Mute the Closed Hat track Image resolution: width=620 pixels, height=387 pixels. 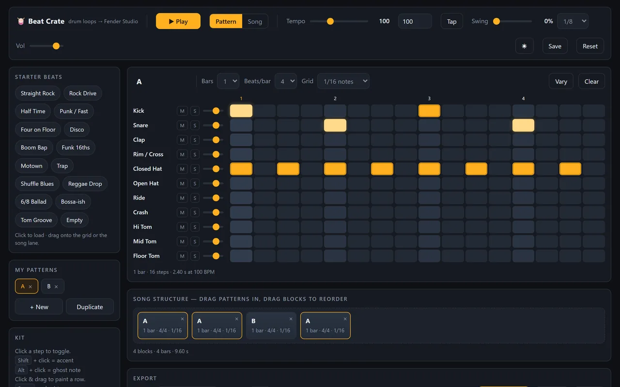click(182, 169)
